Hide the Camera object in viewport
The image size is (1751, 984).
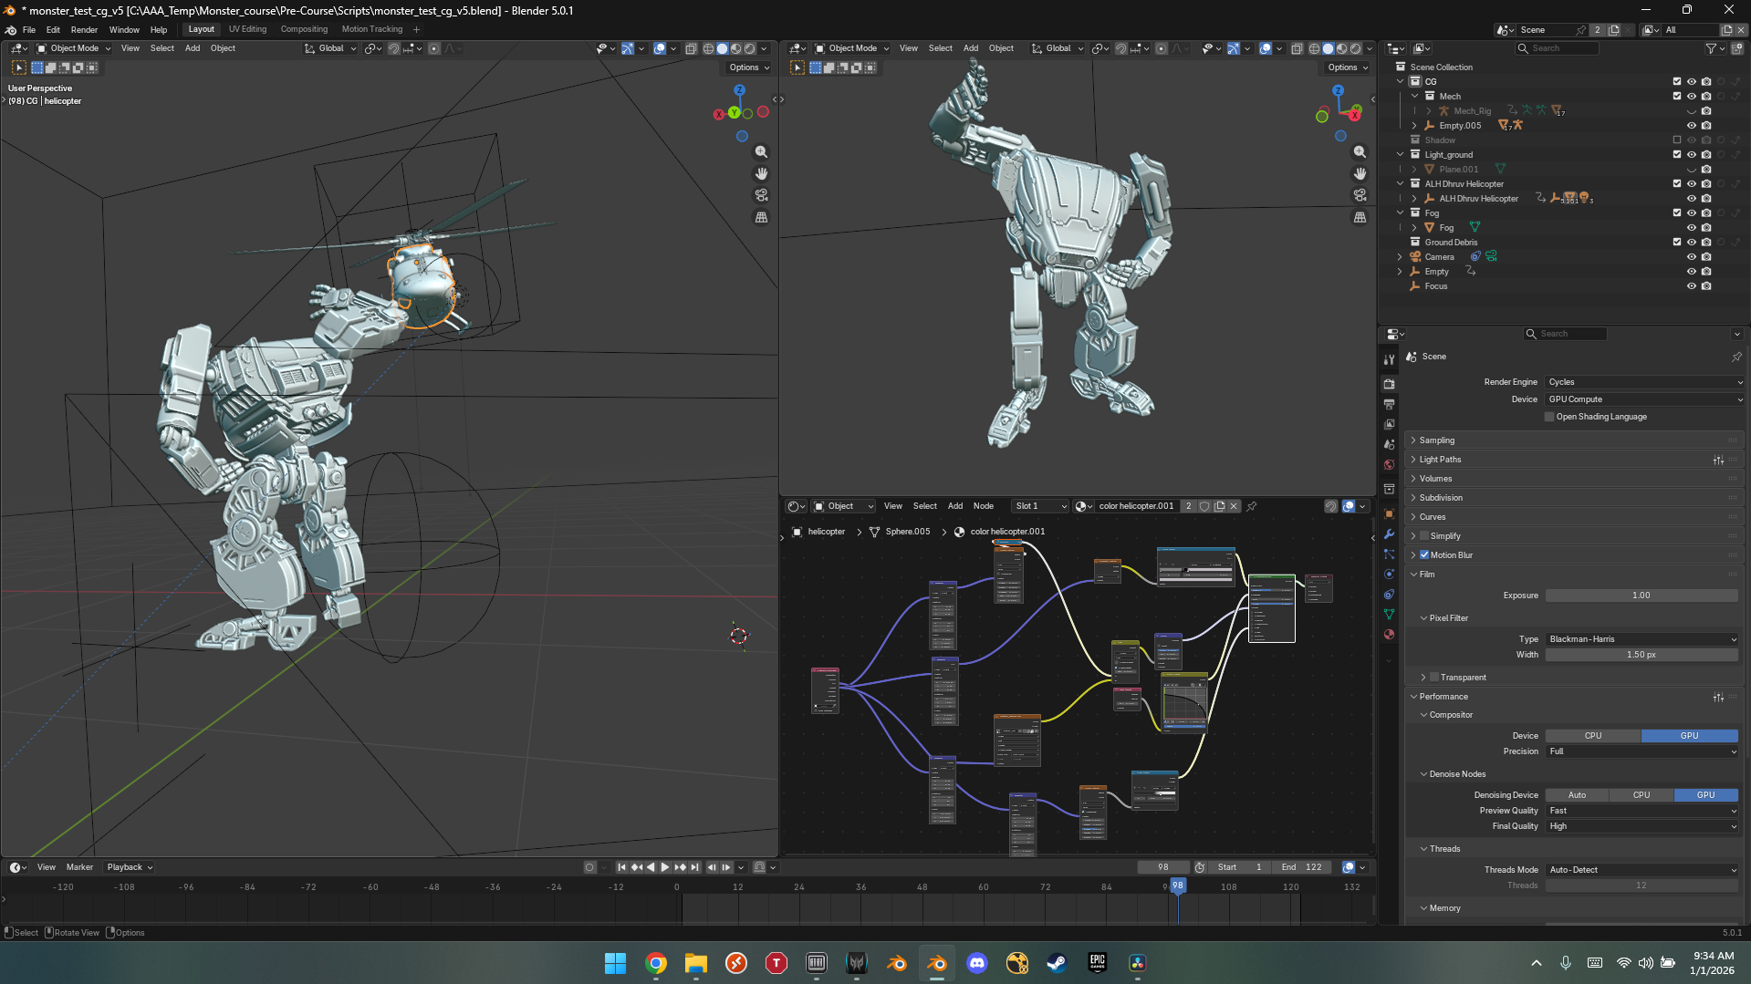pyautogui.click(x=1691, y=257)
